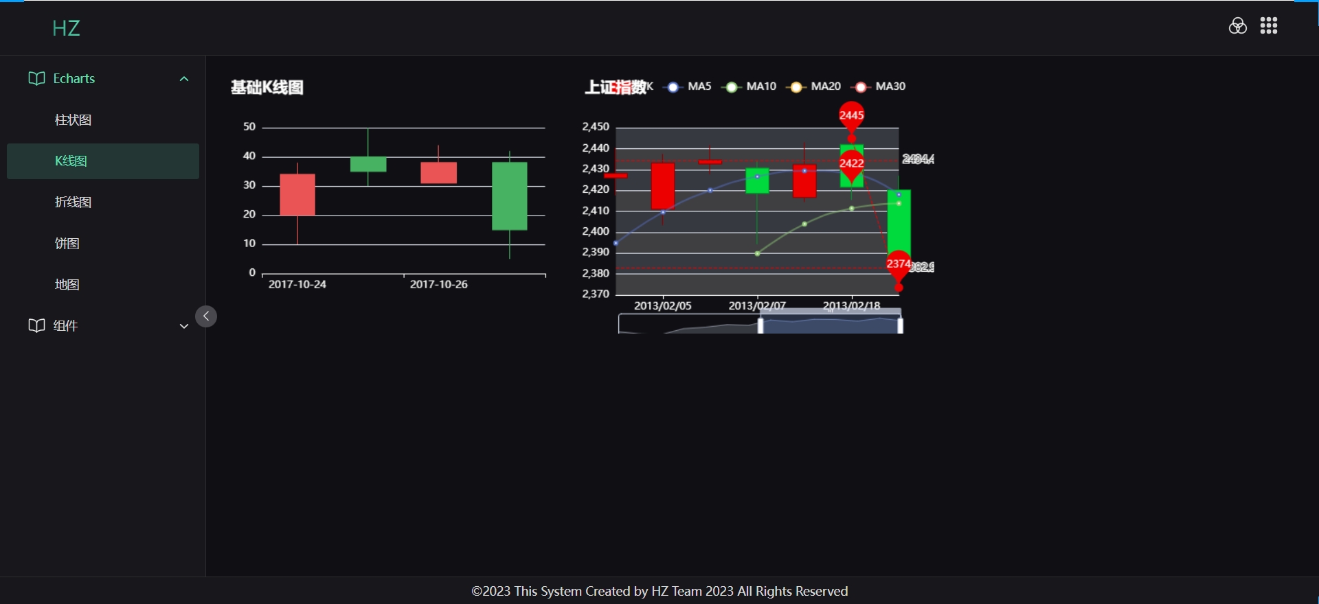Select the 折线图 menu item
The height and width of the screenshot is (604, 1319).
[x=73, y=202]
